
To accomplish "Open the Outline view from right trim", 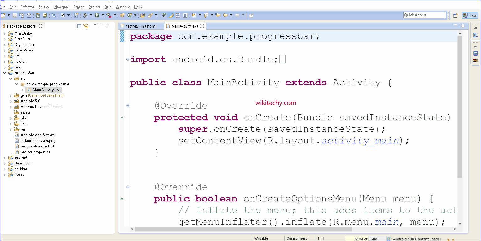I will pos(475,35).
